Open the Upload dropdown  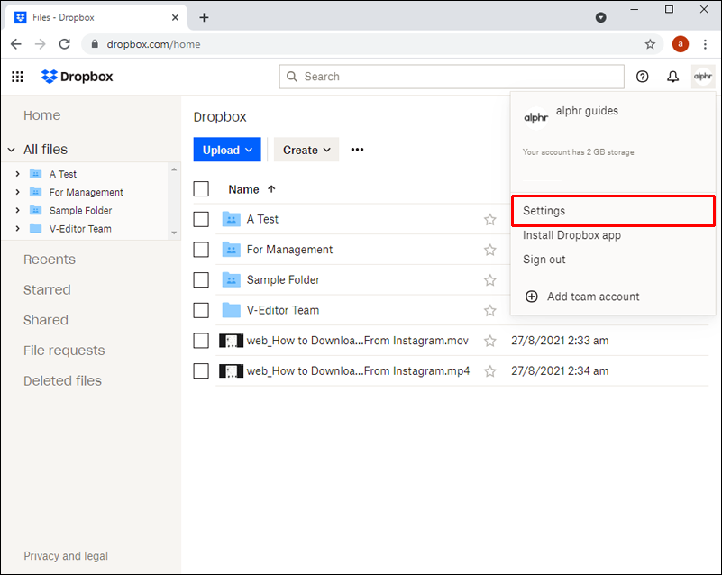pos(227,150)
